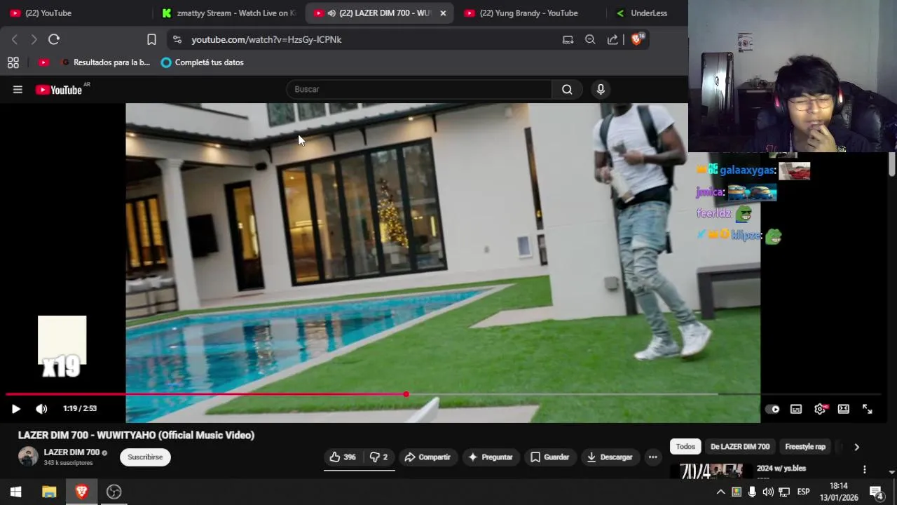Select the Todos filter chip
897x505 pixels.
pos(685,447)
